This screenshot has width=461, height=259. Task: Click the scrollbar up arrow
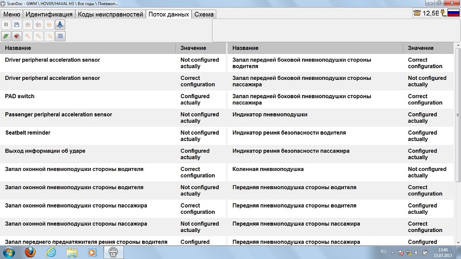pyautogui.click(x=458, y=46)
